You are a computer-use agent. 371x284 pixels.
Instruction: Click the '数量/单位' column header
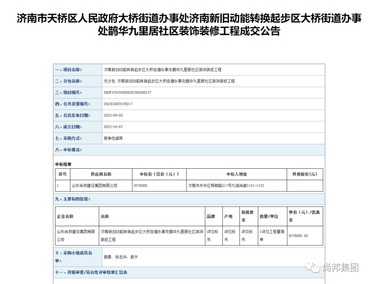click(x=272, y=216)
